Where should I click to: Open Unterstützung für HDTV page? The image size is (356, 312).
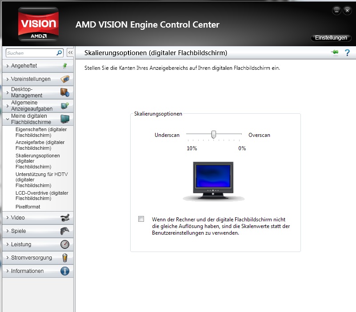pos(42,180)
